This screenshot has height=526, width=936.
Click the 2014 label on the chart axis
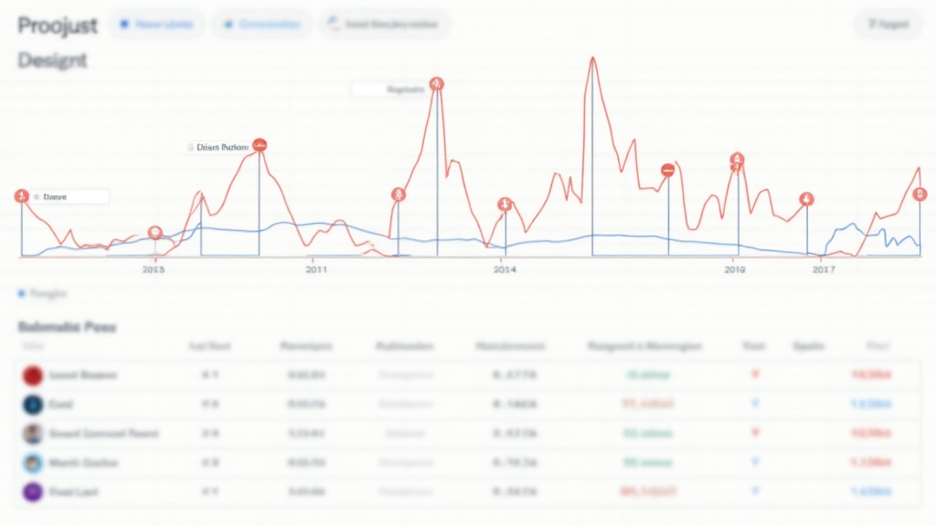pos(504,269)
